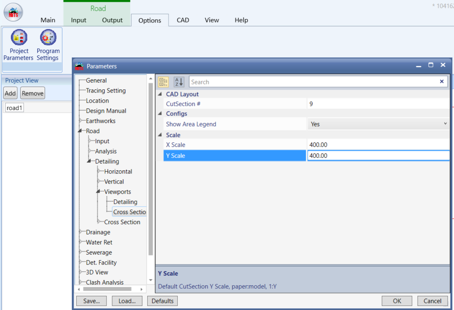454x310 pixels.
Task: Edit the X Scale value field
Action: tap(379, 145)
